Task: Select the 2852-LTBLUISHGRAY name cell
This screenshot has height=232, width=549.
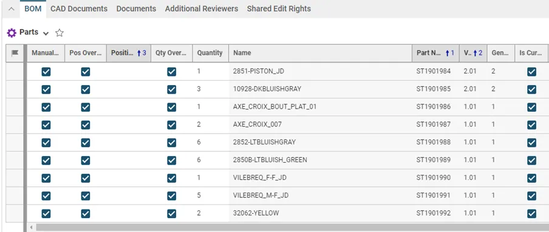Action: 321,143
